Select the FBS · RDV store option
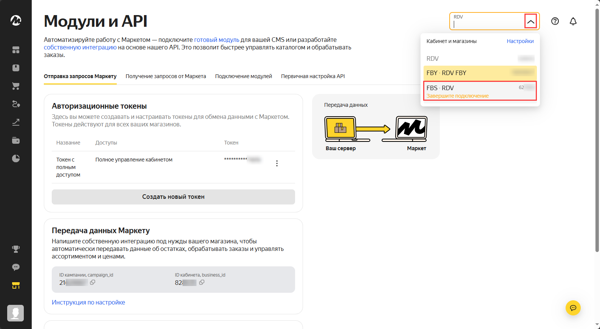Image resolution: width=600 pixels, height=329 pixels. tap(480, 91)
